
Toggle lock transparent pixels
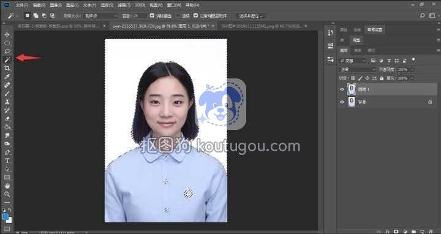point(353,78)
